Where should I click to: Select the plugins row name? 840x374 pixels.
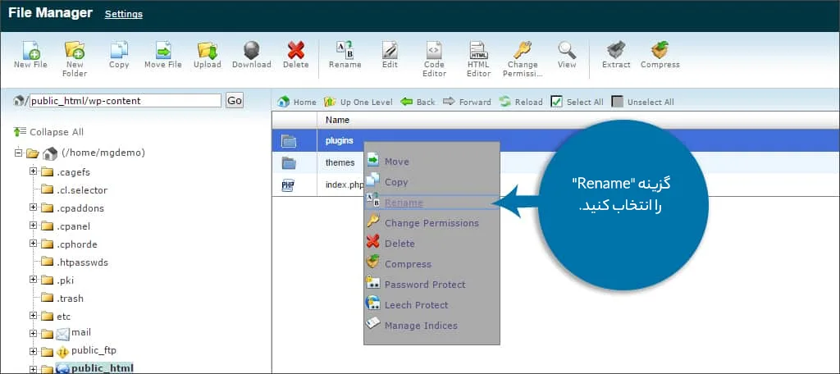click(x=339, y=141)
